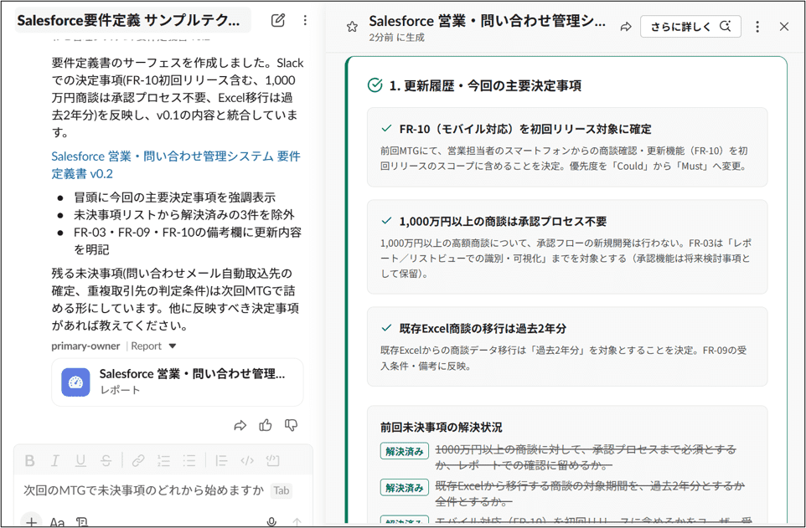This screenshot has width=806, height=528.
Task: Click the share arrow in the report header
Action: pyautogui.click(x=626, y=27)
